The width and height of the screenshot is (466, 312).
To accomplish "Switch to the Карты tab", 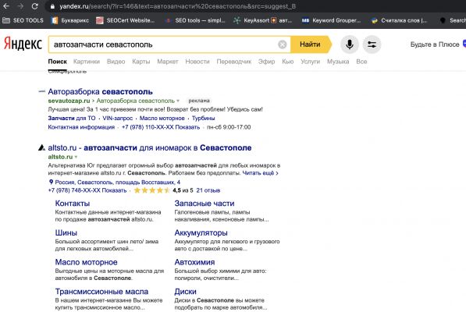I will click(141, 62).
